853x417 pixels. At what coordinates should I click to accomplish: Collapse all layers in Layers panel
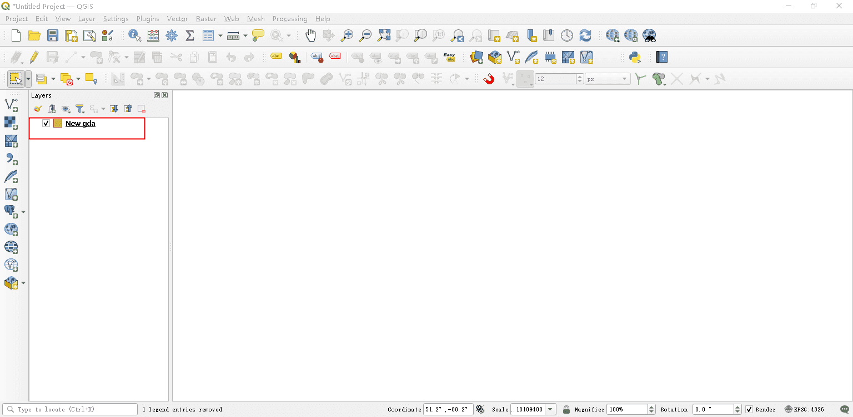coord(128,109)
